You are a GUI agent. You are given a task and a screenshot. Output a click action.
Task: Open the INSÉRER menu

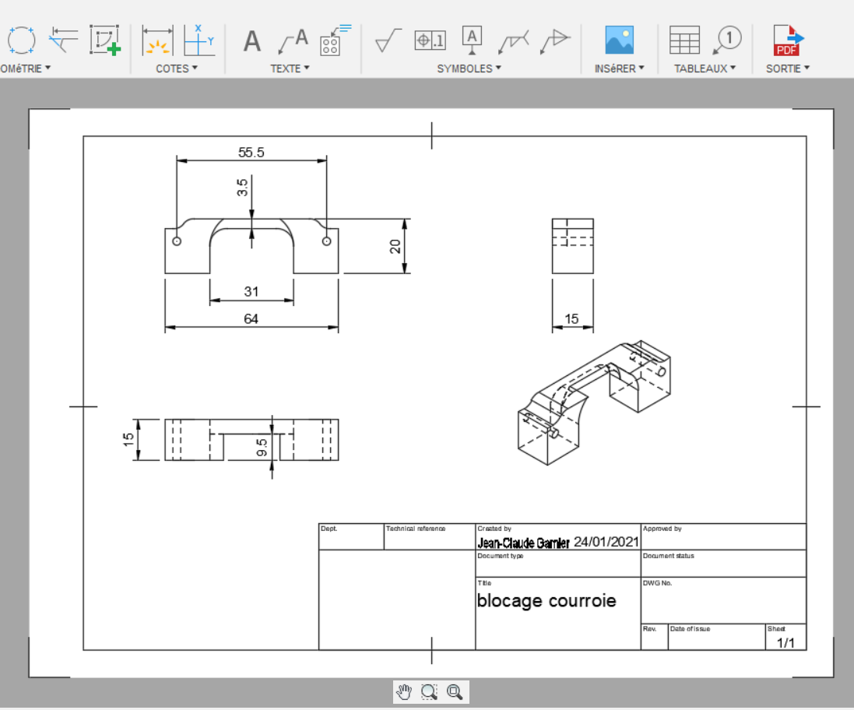[619, 69]
